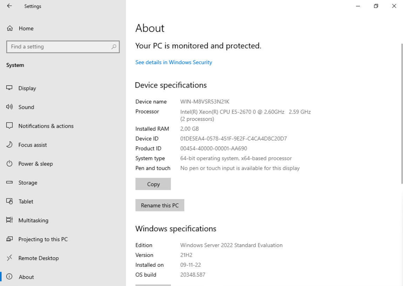The height and width of the screenshot is (286, 403).
Task: Click the Display monitor icon
Action: [x=9, y=88]
